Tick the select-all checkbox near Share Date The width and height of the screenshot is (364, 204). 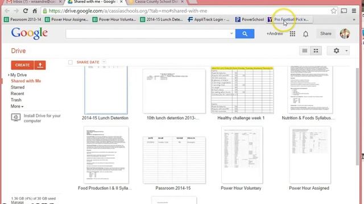point(71,62)
